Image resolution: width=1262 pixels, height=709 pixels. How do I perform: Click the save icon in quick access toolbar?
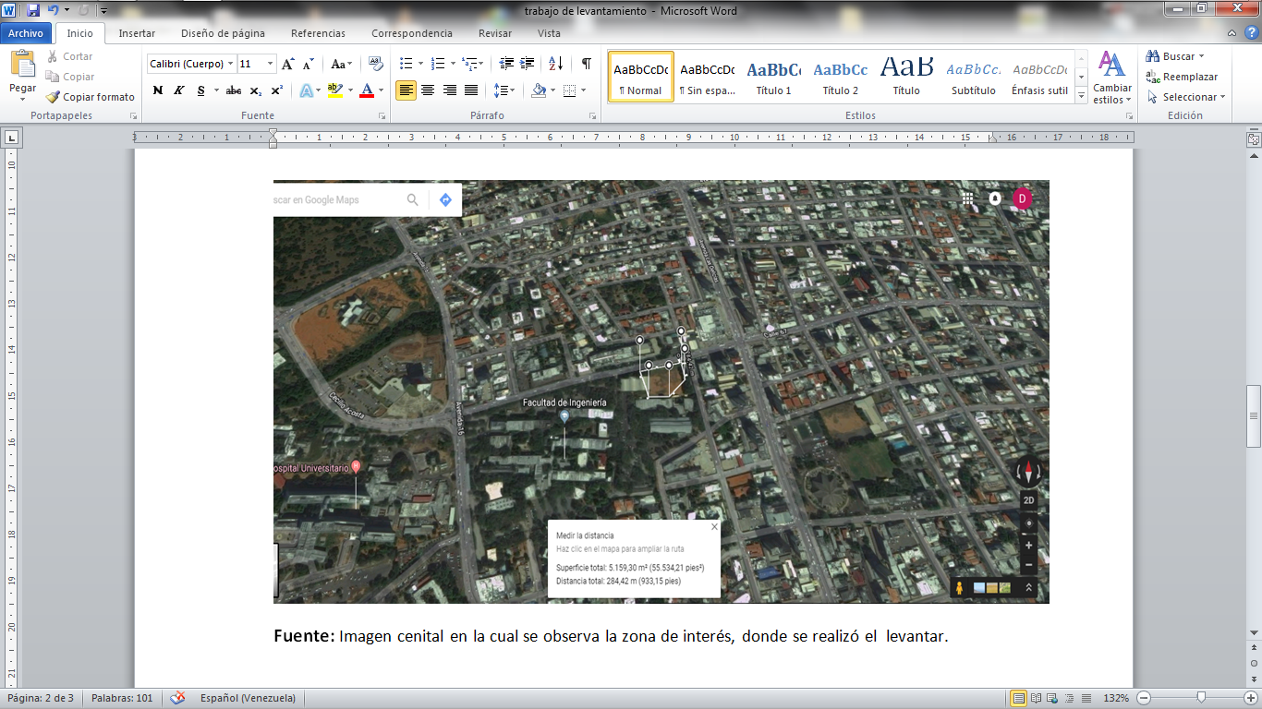[33, 10]
